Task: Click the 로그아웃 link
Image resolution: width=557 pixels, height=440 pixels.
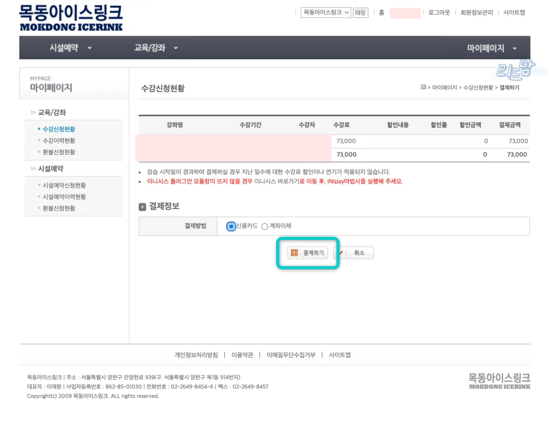Action: click(439, 13)
